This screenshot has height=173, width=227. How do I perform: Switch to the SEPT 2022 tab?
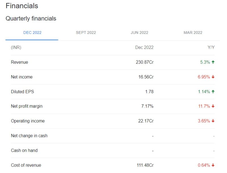pos(86,33)
